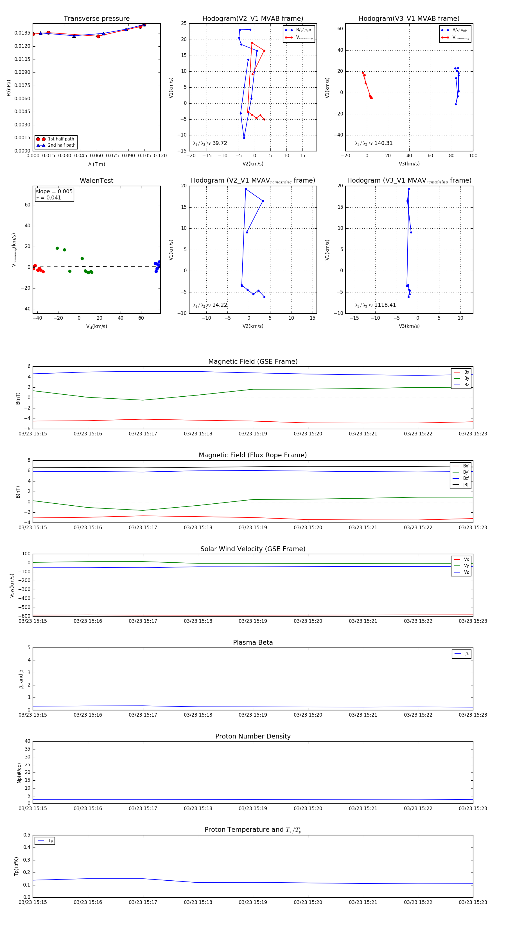The width and height of the screenshot is (506, 927).
Task: Click the "r = 0.041" annotation
Action: [x=49, y=198]
